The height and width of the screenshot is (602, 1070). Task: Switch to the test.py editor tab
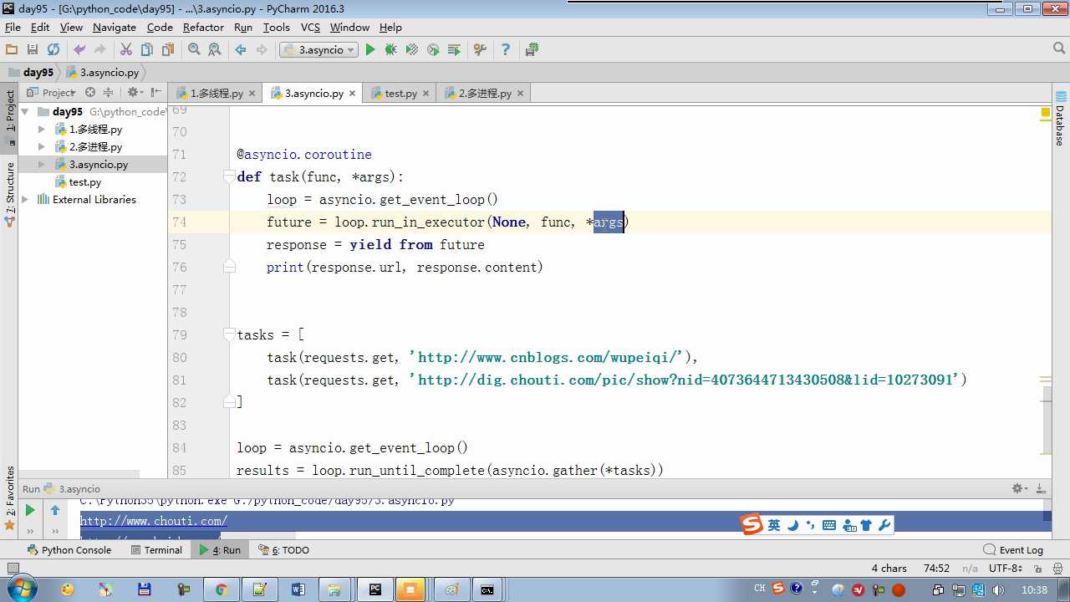click(400, 93)
